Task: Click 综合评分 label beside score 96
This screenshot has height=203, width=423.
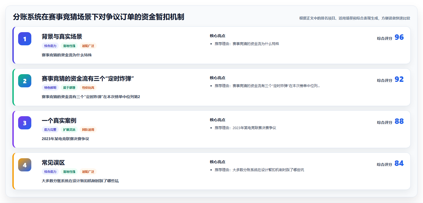Action: (x=385, y=38)
